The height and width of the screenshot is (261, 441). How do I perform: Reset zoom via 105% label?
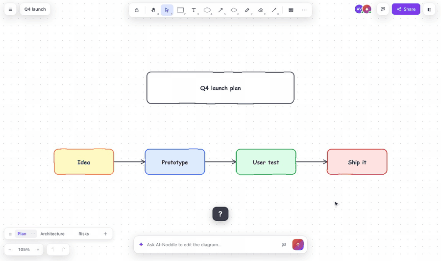[24, 250]
